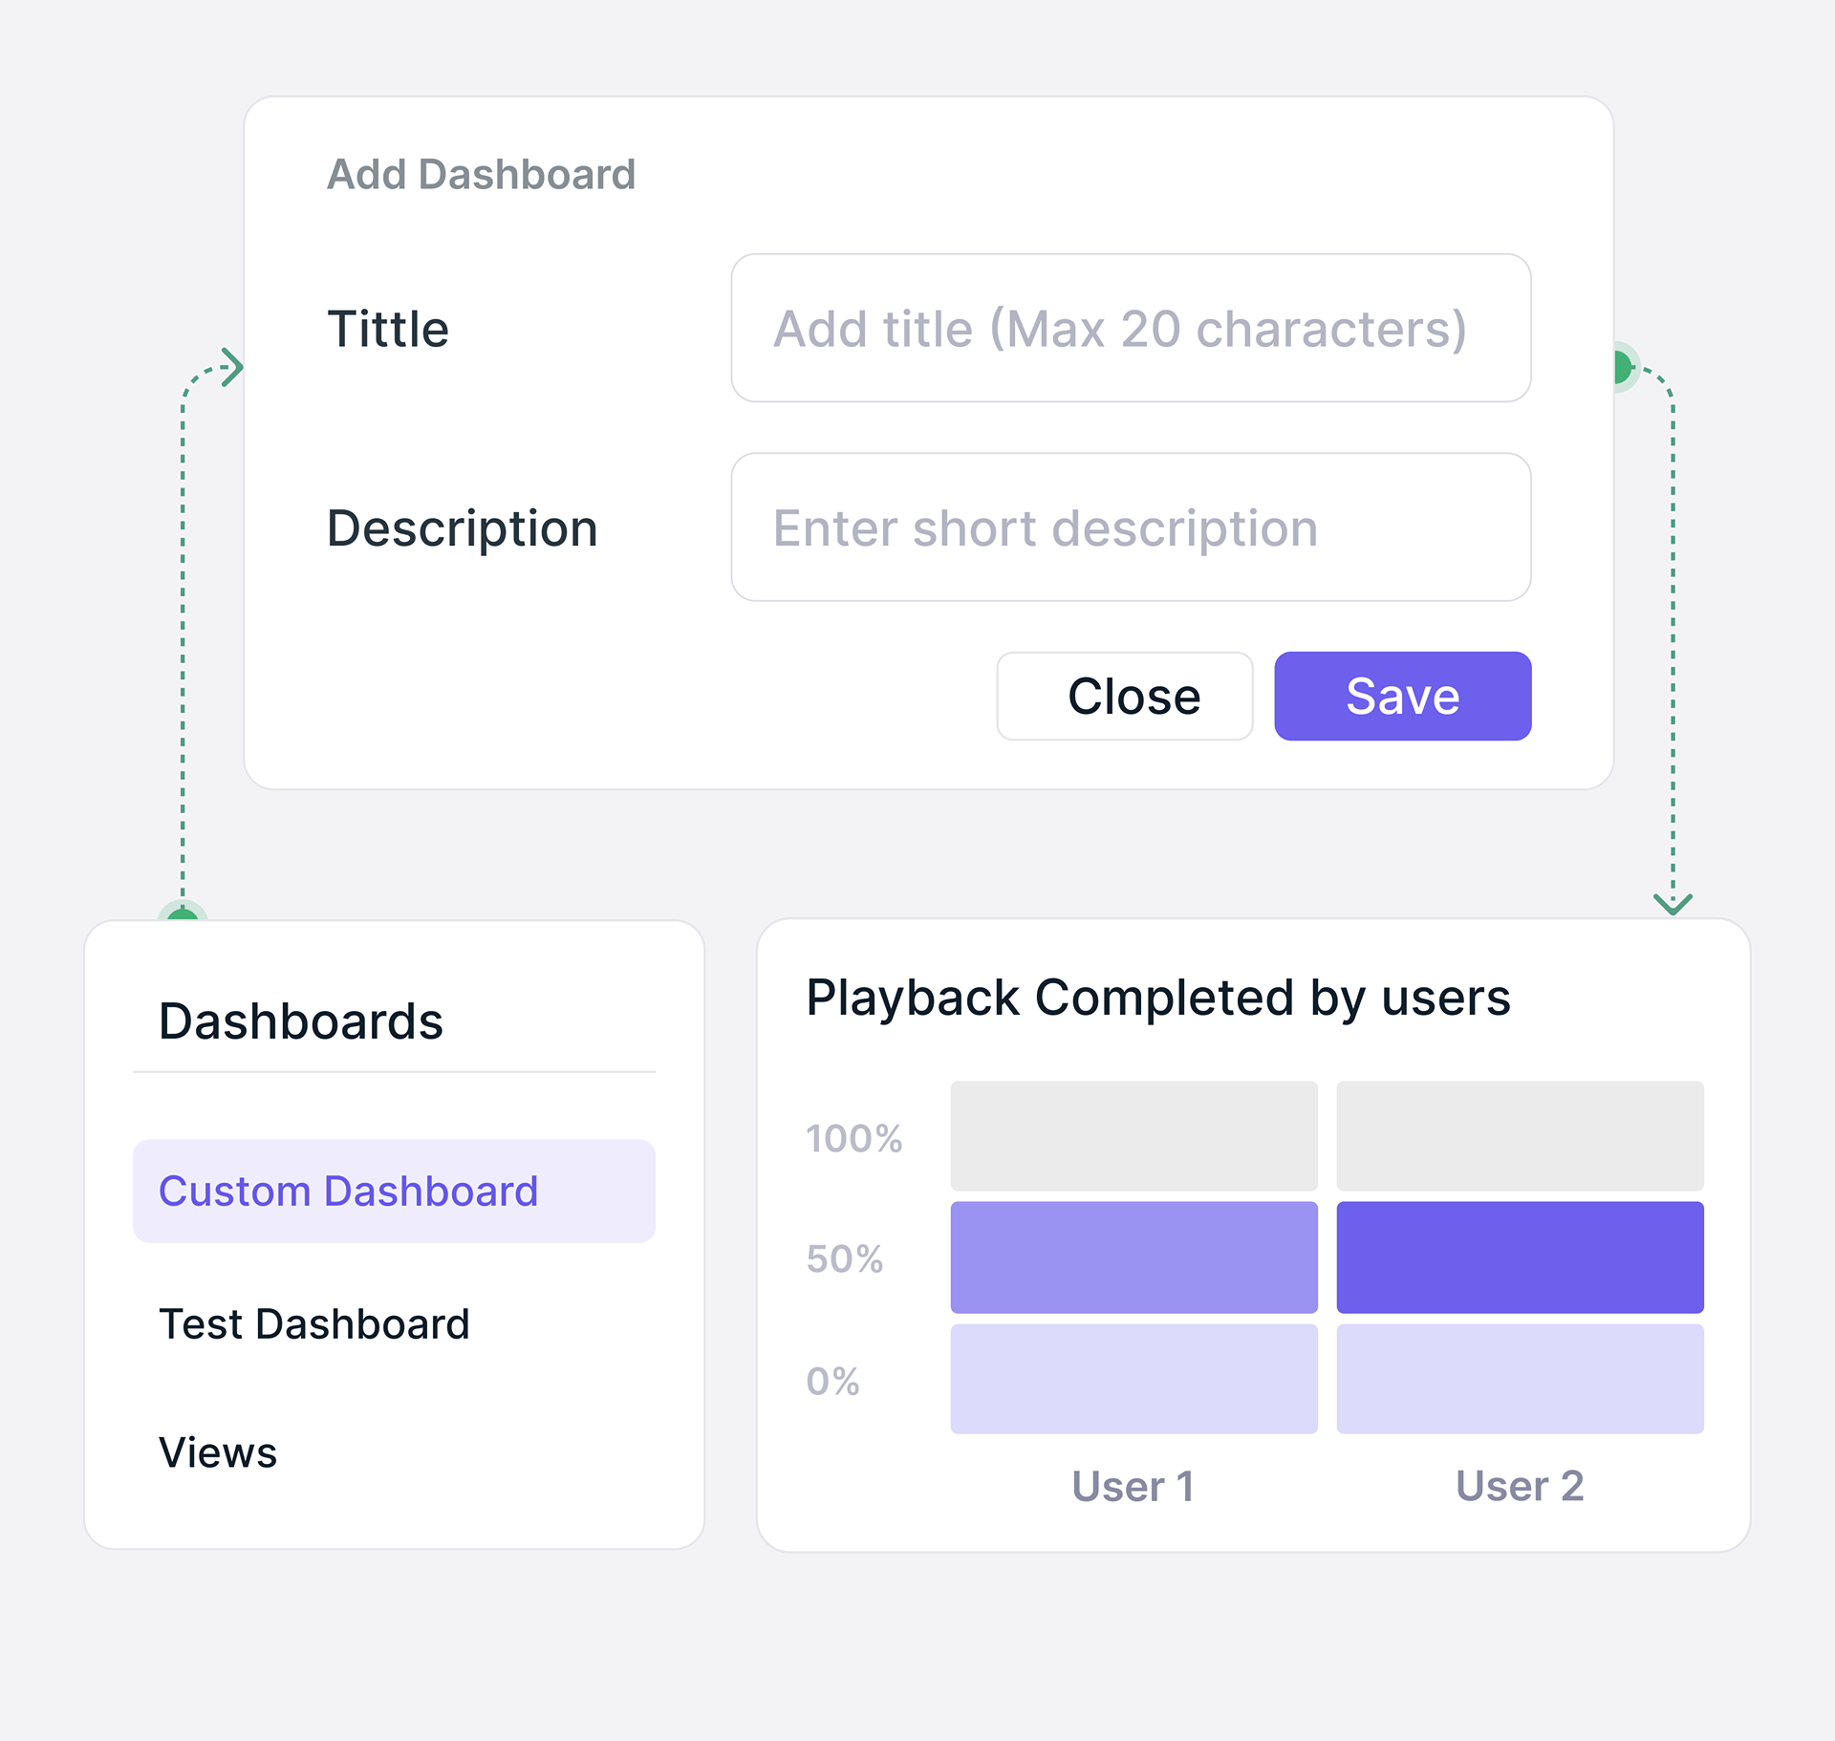This screenshot has width=1835, height=1741.
Task: Open Test Dashboard
Action: [314, 1324]
